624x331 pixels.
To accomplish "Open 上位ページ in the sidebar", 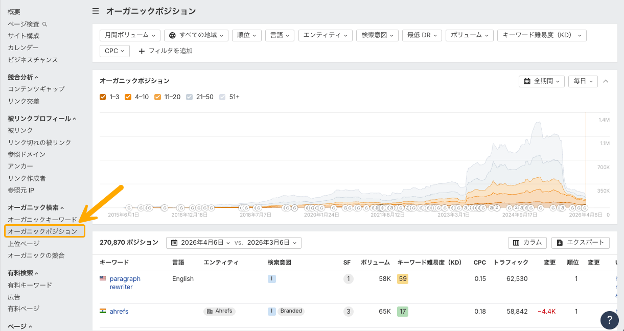I will point(24,244).
